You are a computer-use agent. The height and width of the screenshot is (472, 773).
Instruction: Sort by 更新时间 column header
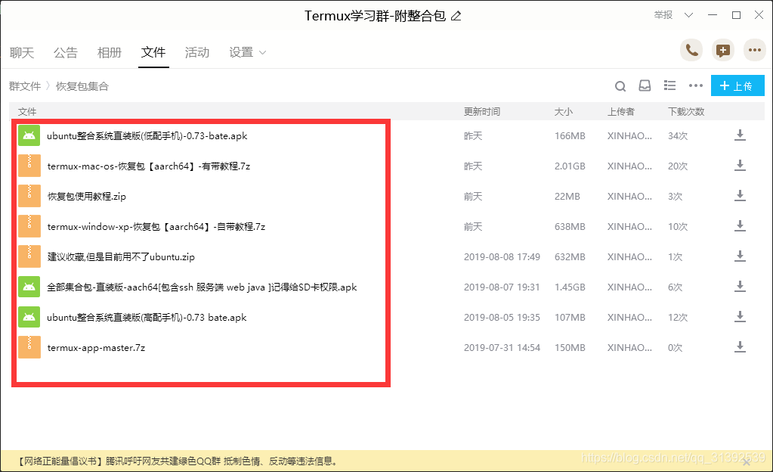click(481, 112)
